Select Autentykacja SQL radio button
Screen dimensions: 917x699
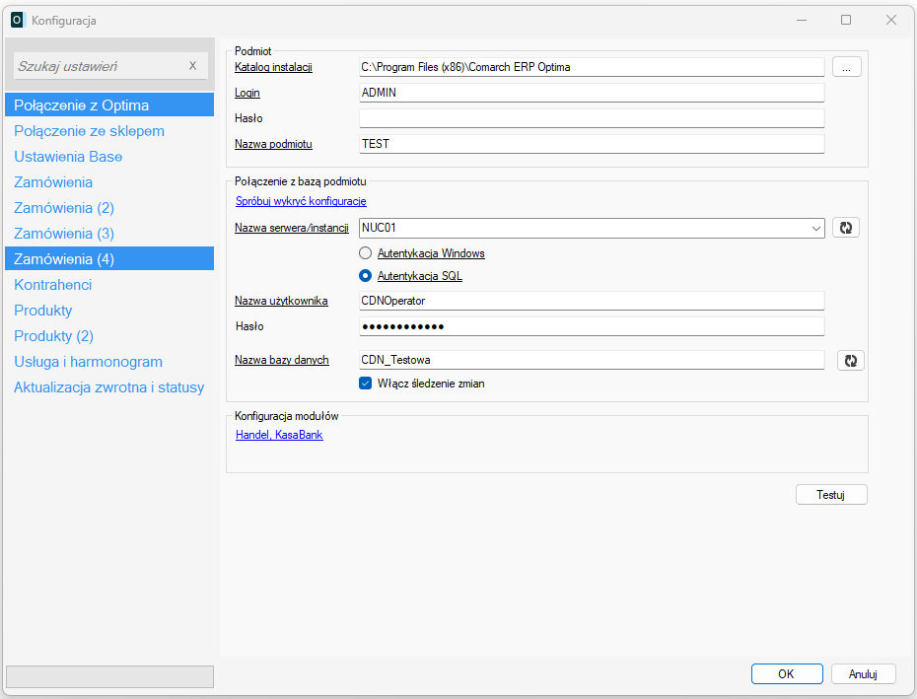(365, 276)
